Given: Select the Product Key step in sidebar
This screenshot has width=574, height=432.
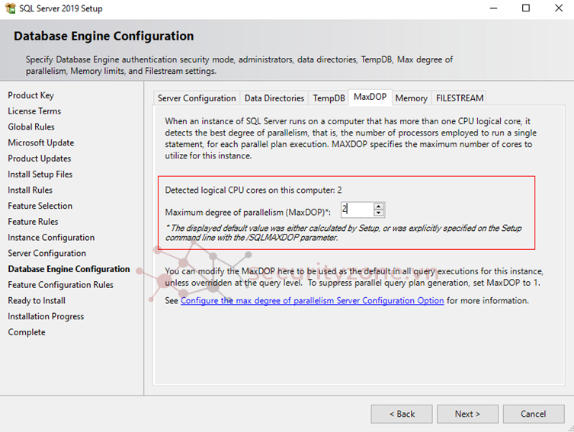Looking at the screenshot, I should [x=30, y=95].
